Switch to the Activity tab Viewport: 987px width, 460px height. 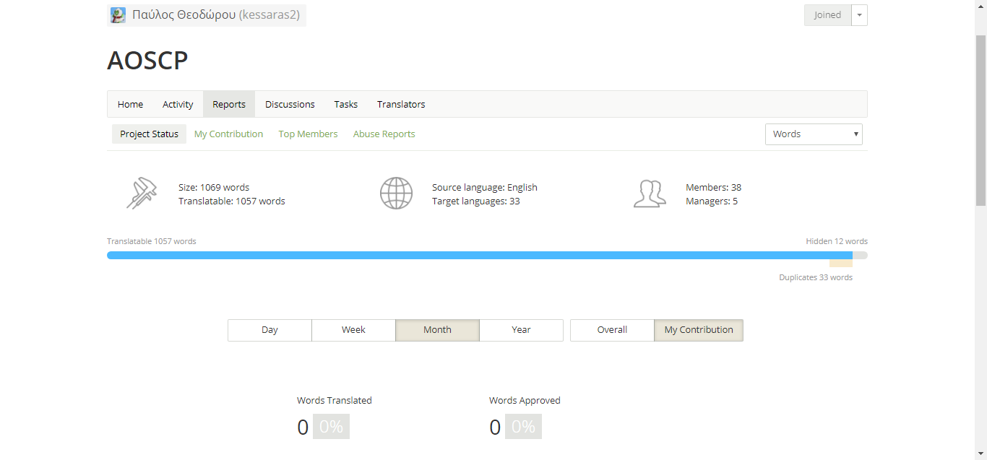178,104
